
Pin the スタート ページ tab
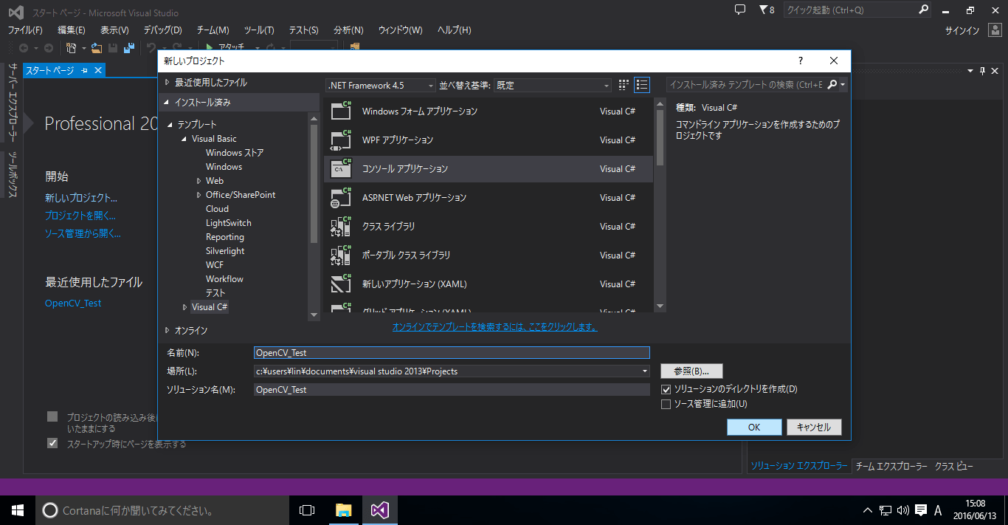pyautogui.click(x=84, y=70)
